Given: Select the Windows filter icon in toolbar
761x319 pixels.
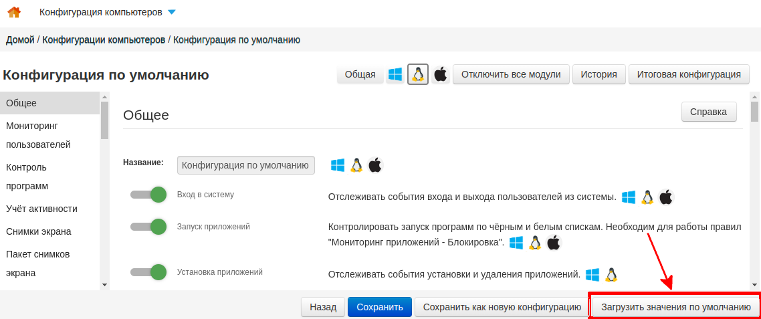Looking at the screenshot, I should (395, 74).
